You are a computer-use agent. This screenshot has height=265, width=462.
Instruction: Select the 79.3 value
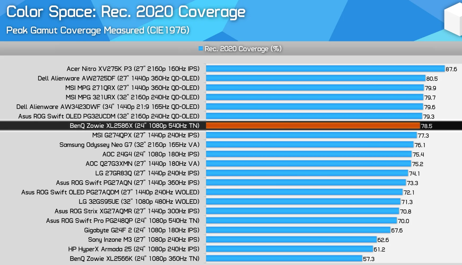coord(429,117)
